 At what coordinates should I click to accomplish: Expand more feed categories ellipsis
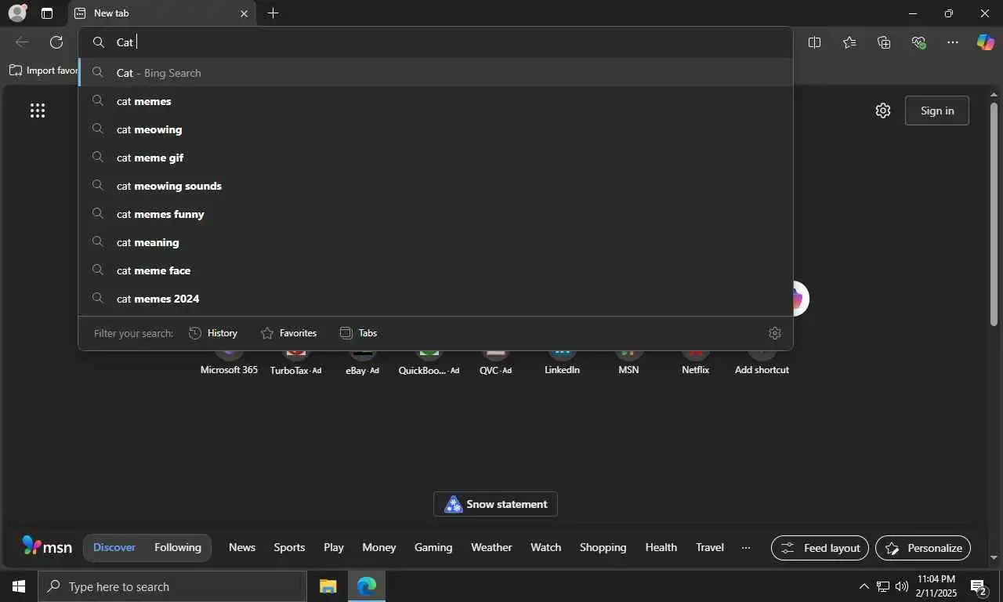pyautogui.click(x=746, y=547)
